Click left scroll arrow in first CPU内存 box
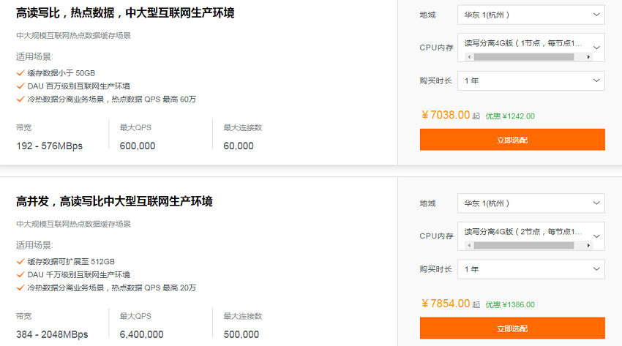This screenshot has height=346, width=622. [x=469, y=57]
